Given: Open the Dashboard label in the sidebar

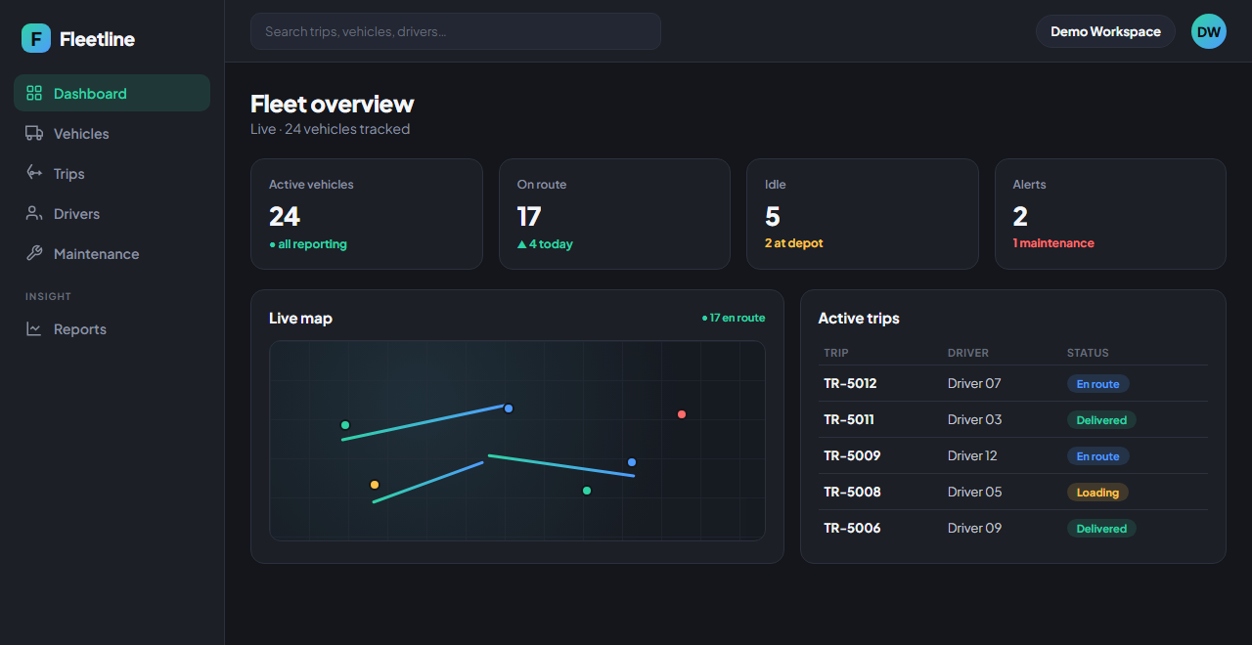Looking at the screenshot, I should pyautogui.click(x=90, y=93).
